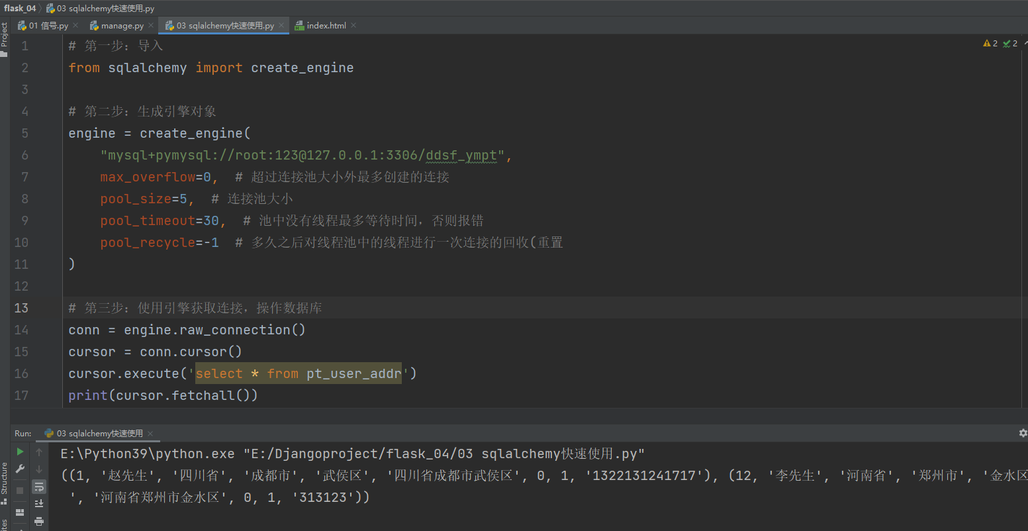Click 03 sqlalchemy快速使用.py in the breadcrumb

100,9
